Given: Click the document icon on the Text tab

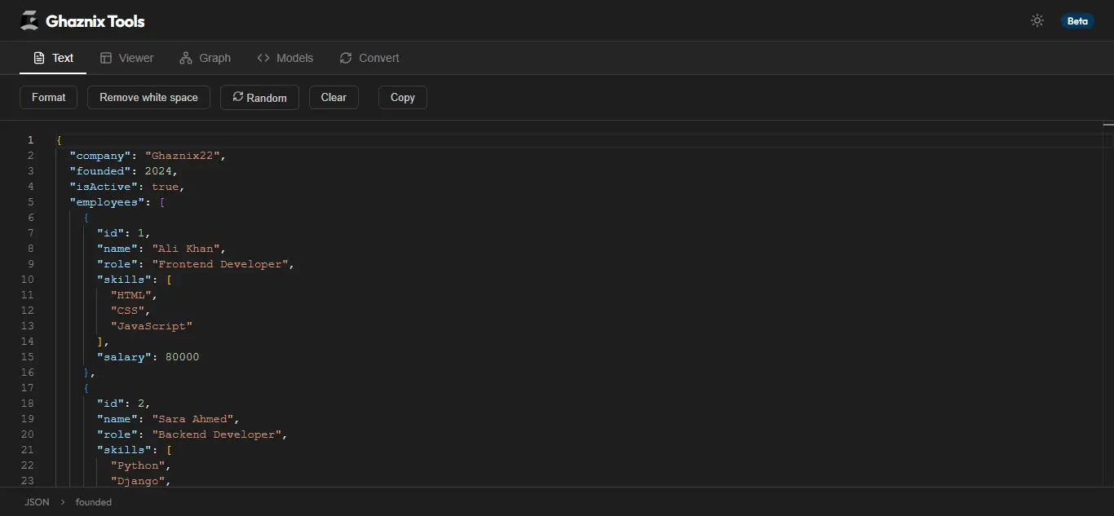Looking at the screenshot, I should click(x=38, y=58).
